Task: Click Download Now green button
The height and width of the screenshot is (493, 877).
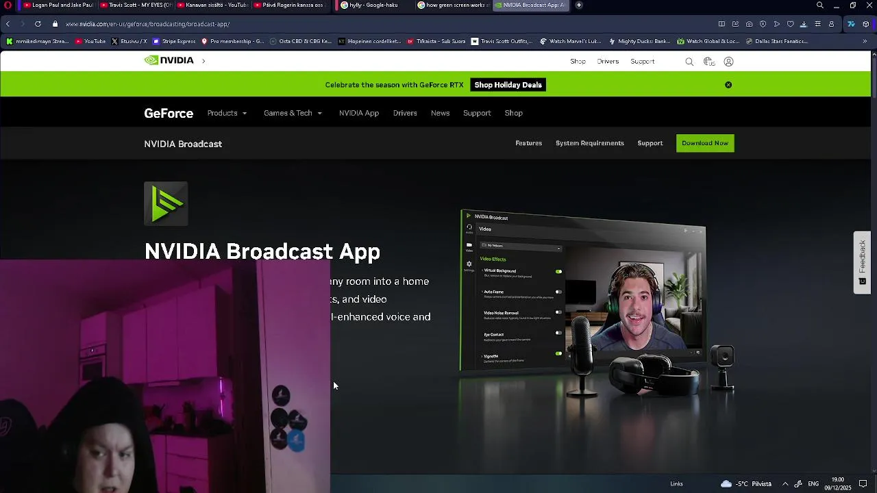Action: click(x=705, y=143)
